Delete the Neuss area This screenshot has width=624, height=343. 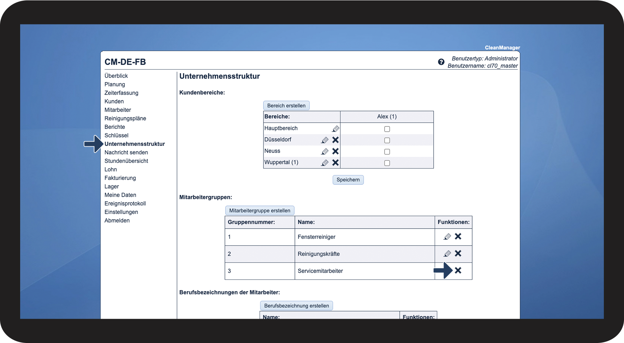(x=335, y=151)
